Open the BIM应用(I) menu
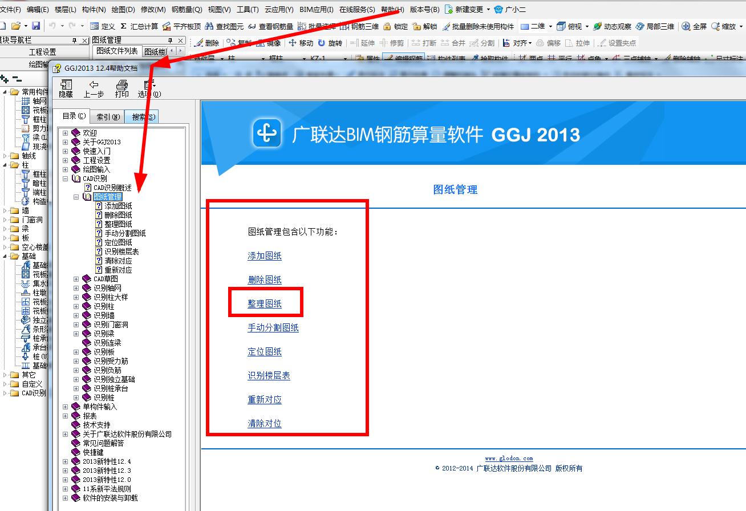 coord(317,10)
